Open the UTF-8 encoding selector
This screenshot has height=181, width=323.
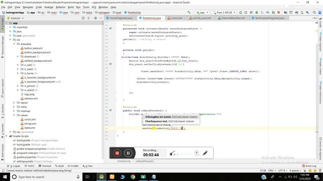[283, 170]
